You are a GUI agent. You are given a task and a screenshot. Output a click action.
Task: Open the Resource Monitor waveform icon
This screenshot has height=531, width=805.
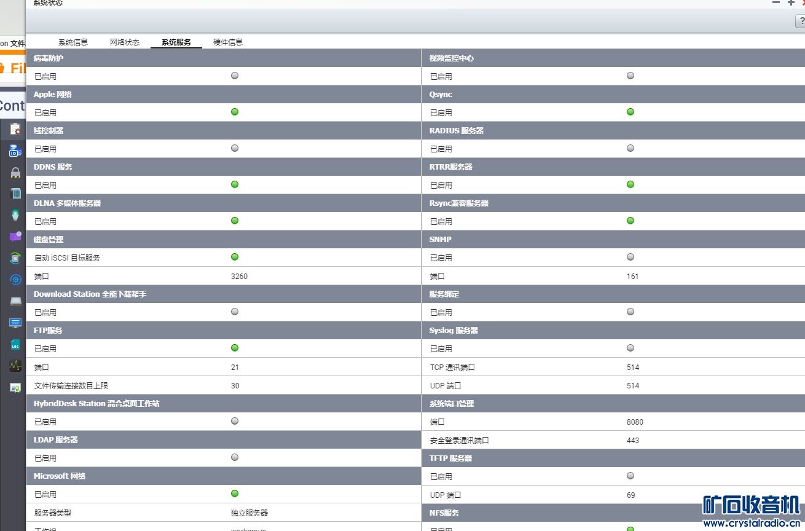point(15,366)
